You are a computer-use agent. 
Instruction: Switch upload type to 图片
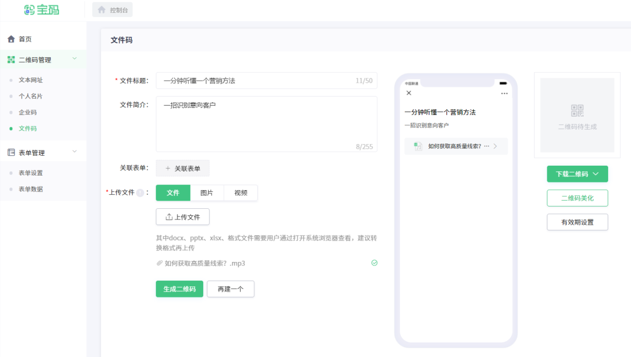click(x=207, y=193)
